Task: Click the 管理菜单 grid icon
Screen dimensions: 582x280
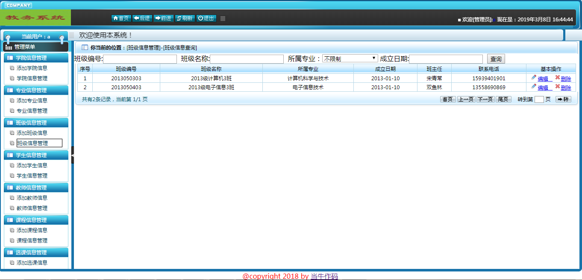Action: [9, 47]
